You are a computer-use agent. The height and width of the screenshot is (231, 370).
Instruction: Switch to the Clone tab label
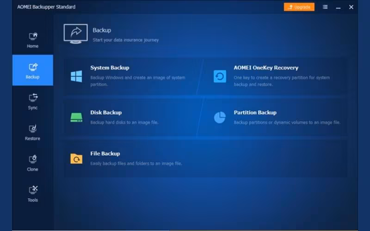[x=32, y=169]
